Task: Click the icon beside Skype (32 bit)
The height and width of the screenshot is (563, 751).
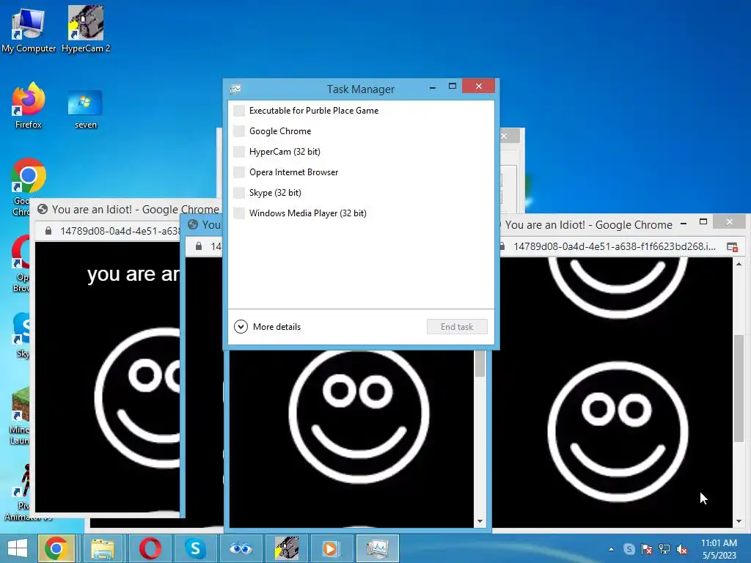Action: click(239, 193)
